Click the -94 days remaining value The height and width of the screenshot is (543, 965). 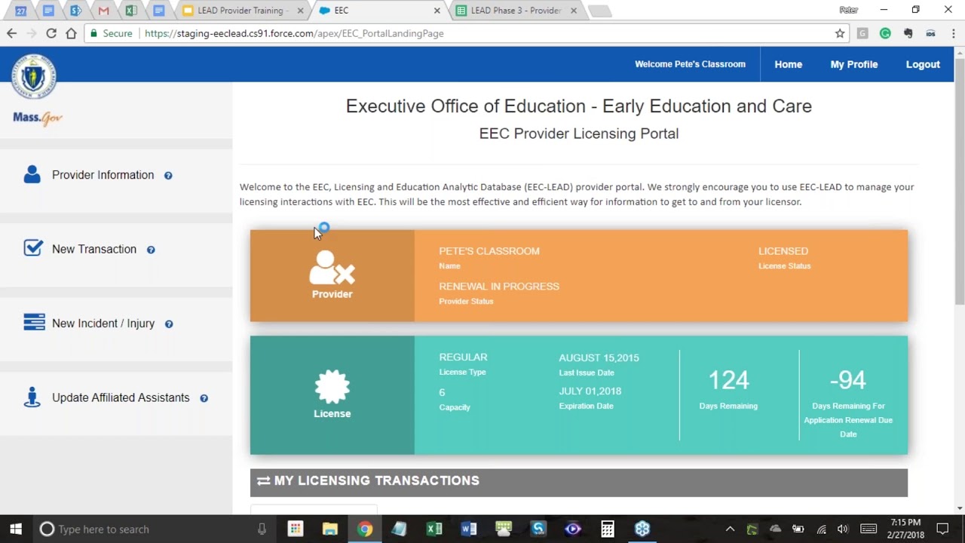847,380
